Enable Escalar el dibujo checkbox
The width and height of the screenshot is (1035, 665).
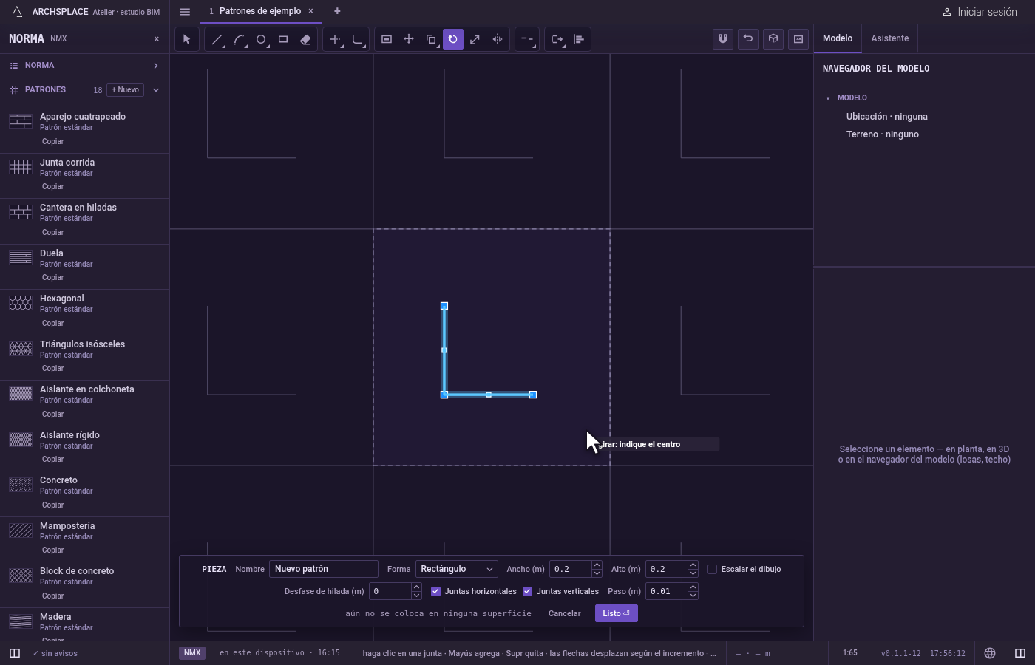tap(712, 569)
